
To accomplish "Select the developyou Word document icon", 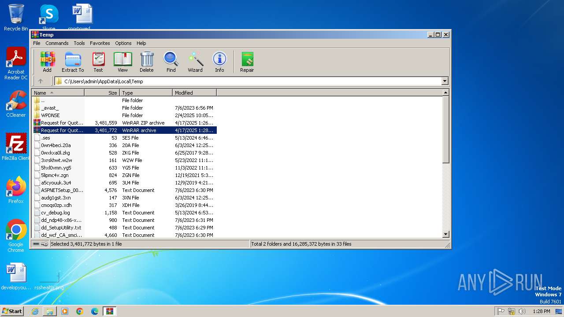I will tap(16, 276).
